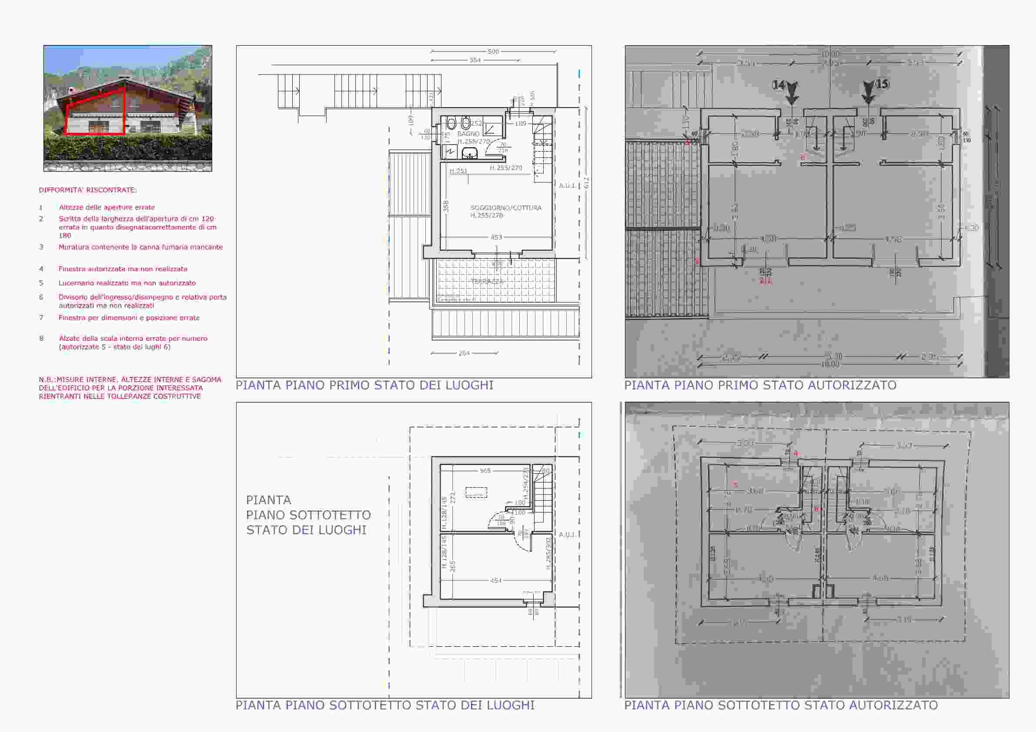
Task: Click note 3 about the missing canna fumaria
Action: 140,247
